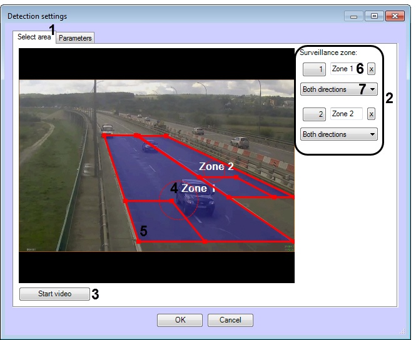Edit the Zone 1 name field

(347, 69)
